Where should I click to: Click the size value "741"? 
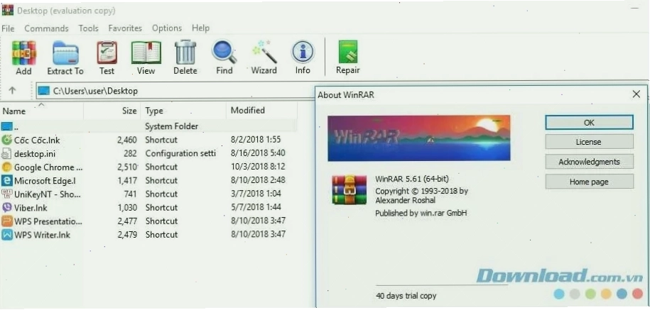[130, 194]
